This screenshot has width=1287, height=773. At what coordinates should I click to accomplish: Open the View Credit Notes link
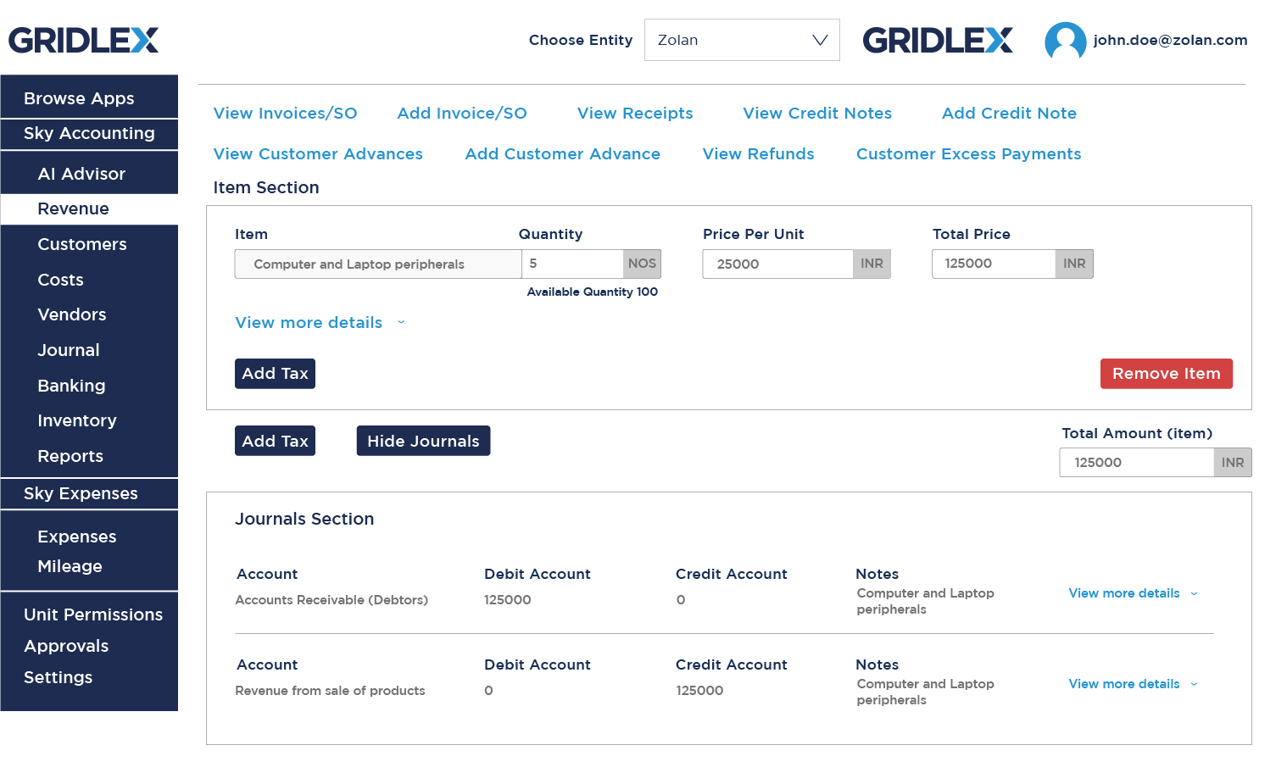[817, 114]
